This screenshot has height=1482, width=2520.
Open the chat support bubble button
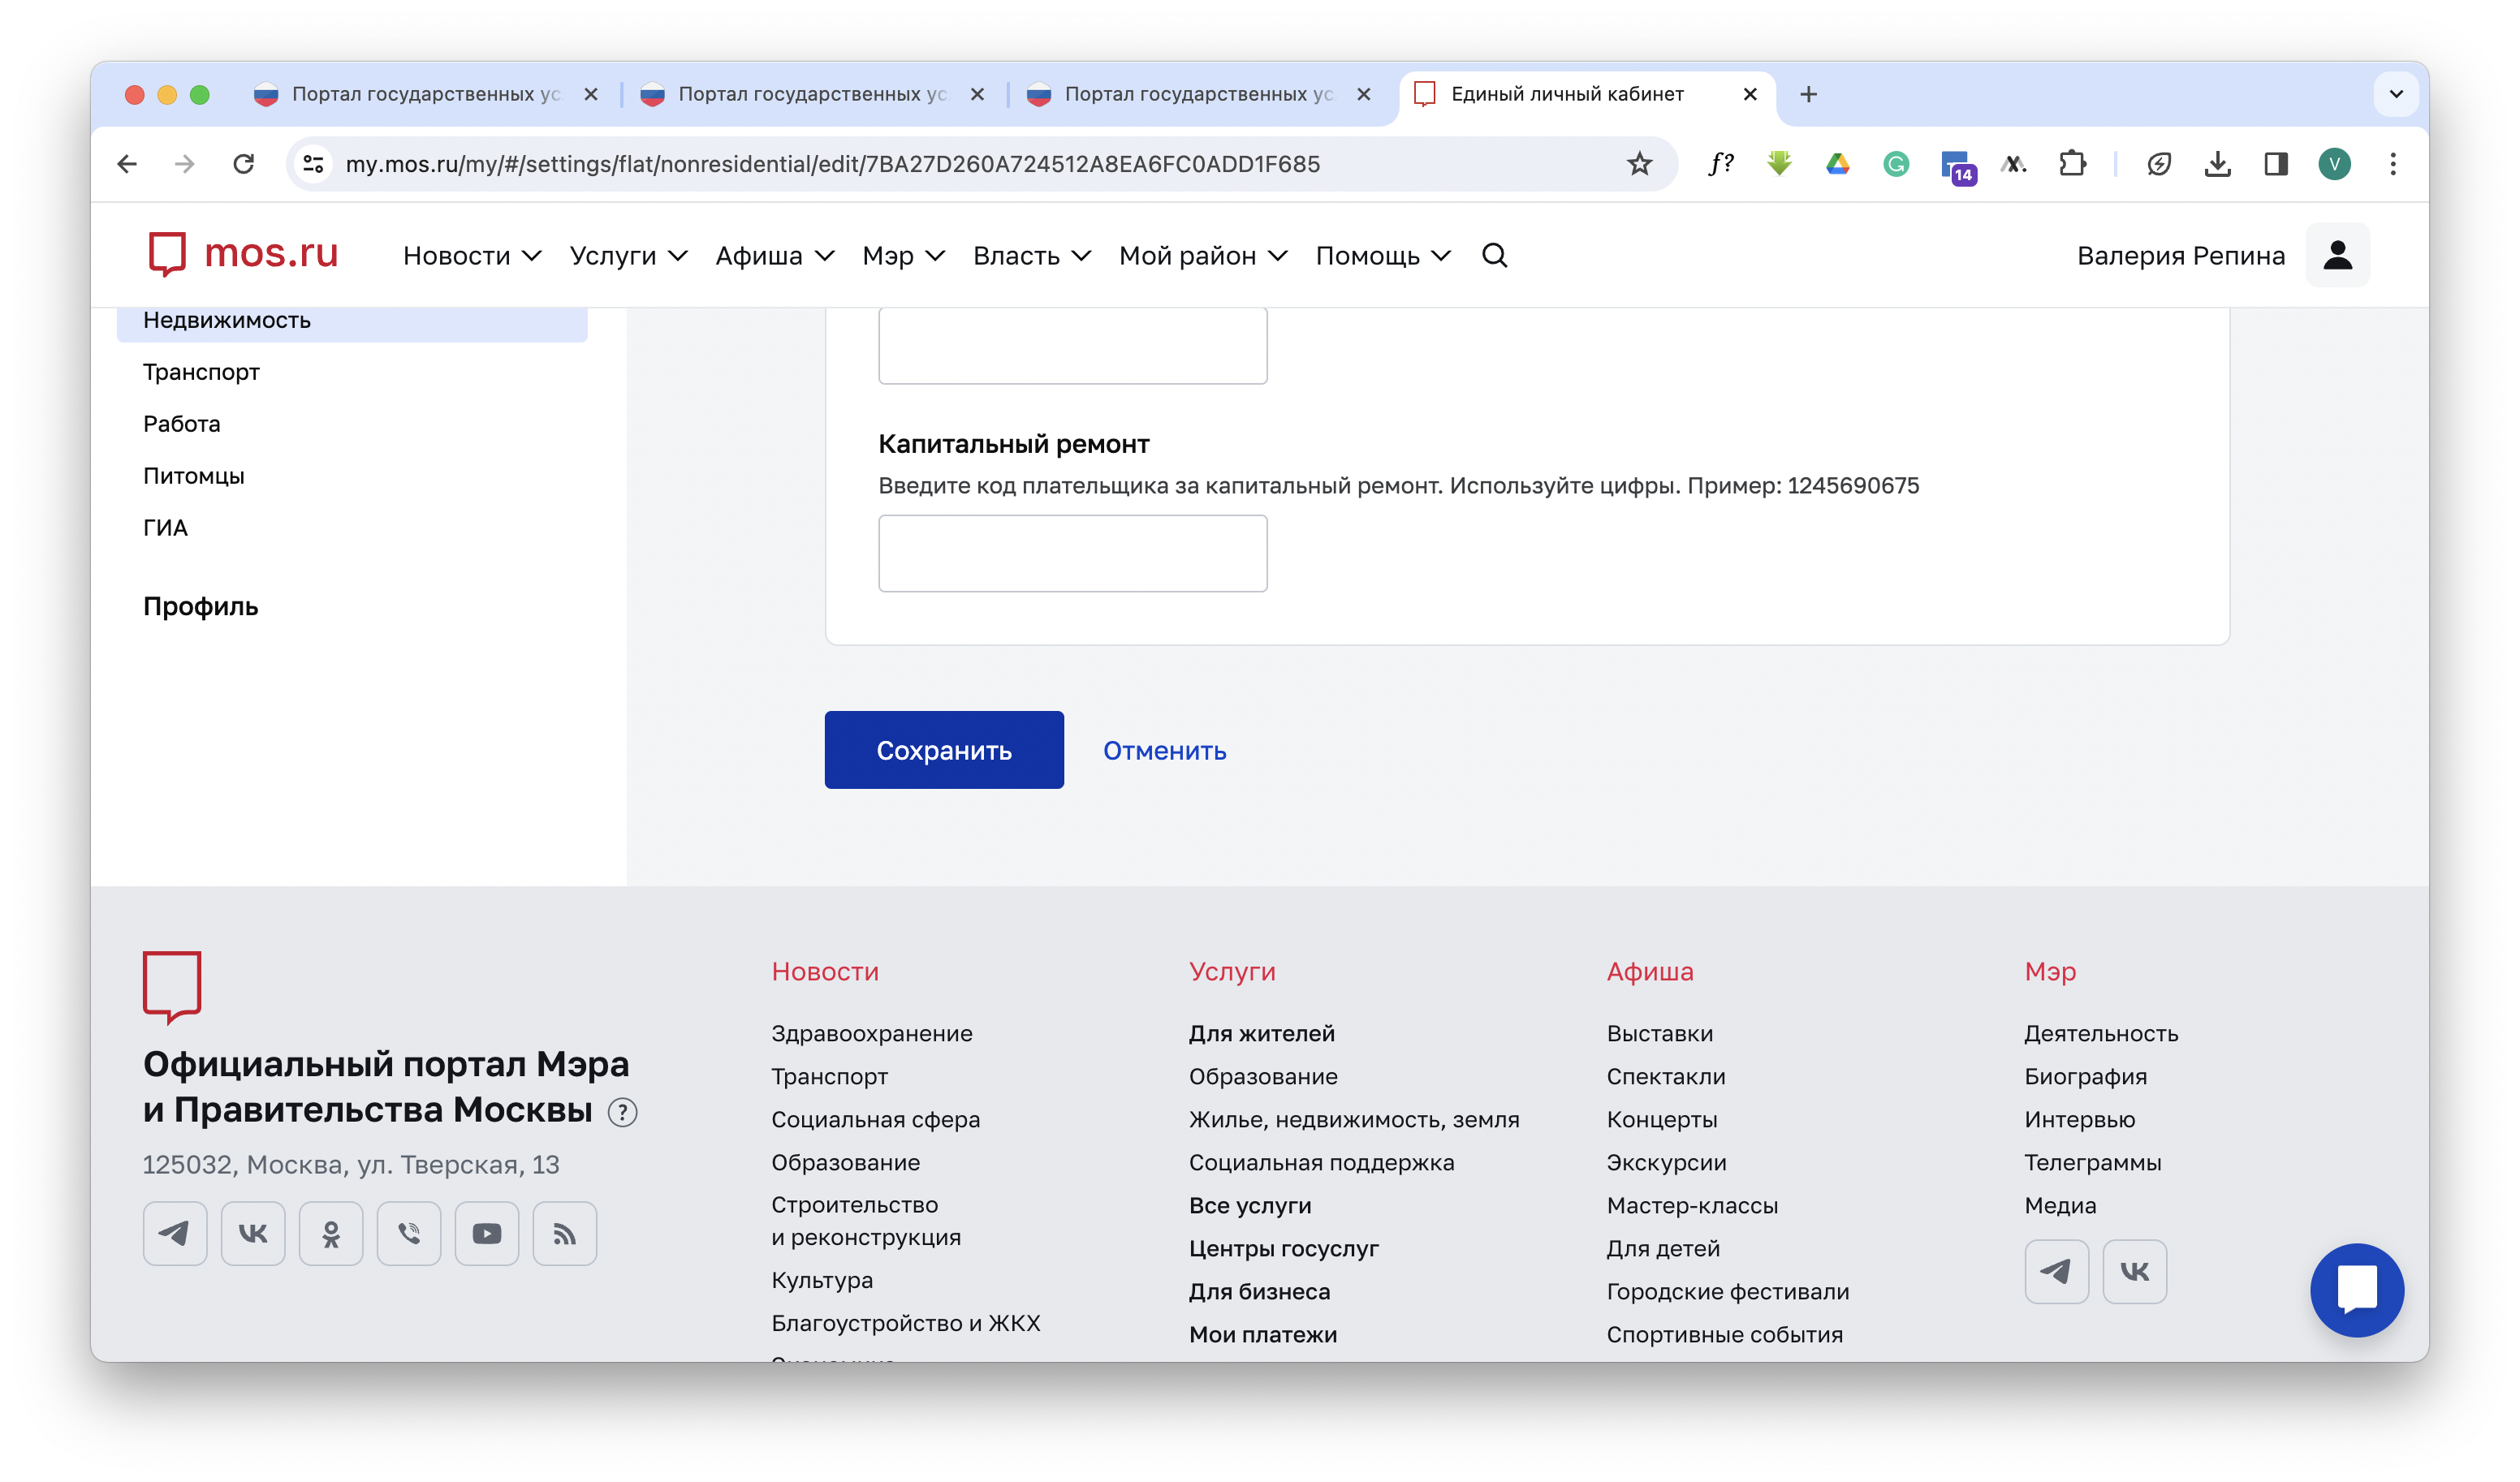pyautogui.click(x=2356, y=1289)
